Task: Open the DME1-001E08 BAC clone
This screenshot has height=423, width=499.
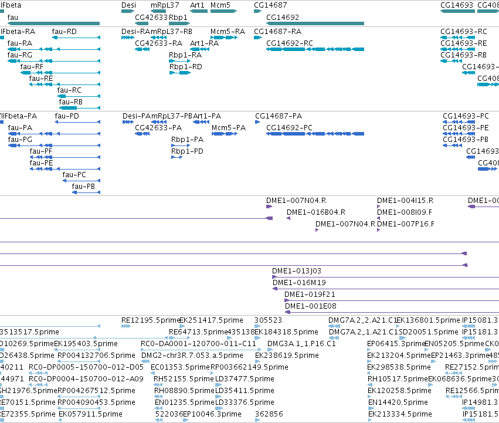Action: (x=392, y=312)
